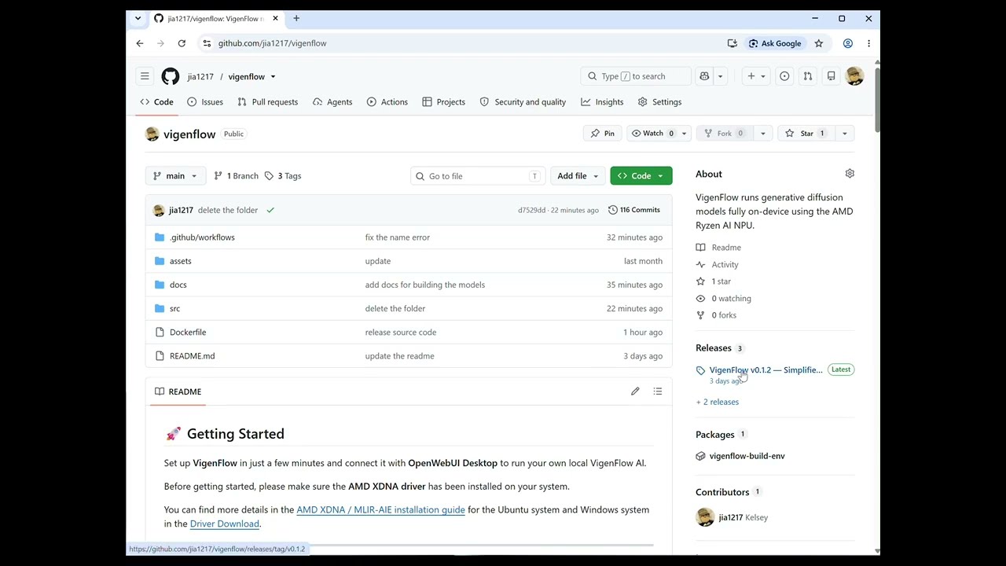Open the tab search dropdown arrow

coord(138,18)
